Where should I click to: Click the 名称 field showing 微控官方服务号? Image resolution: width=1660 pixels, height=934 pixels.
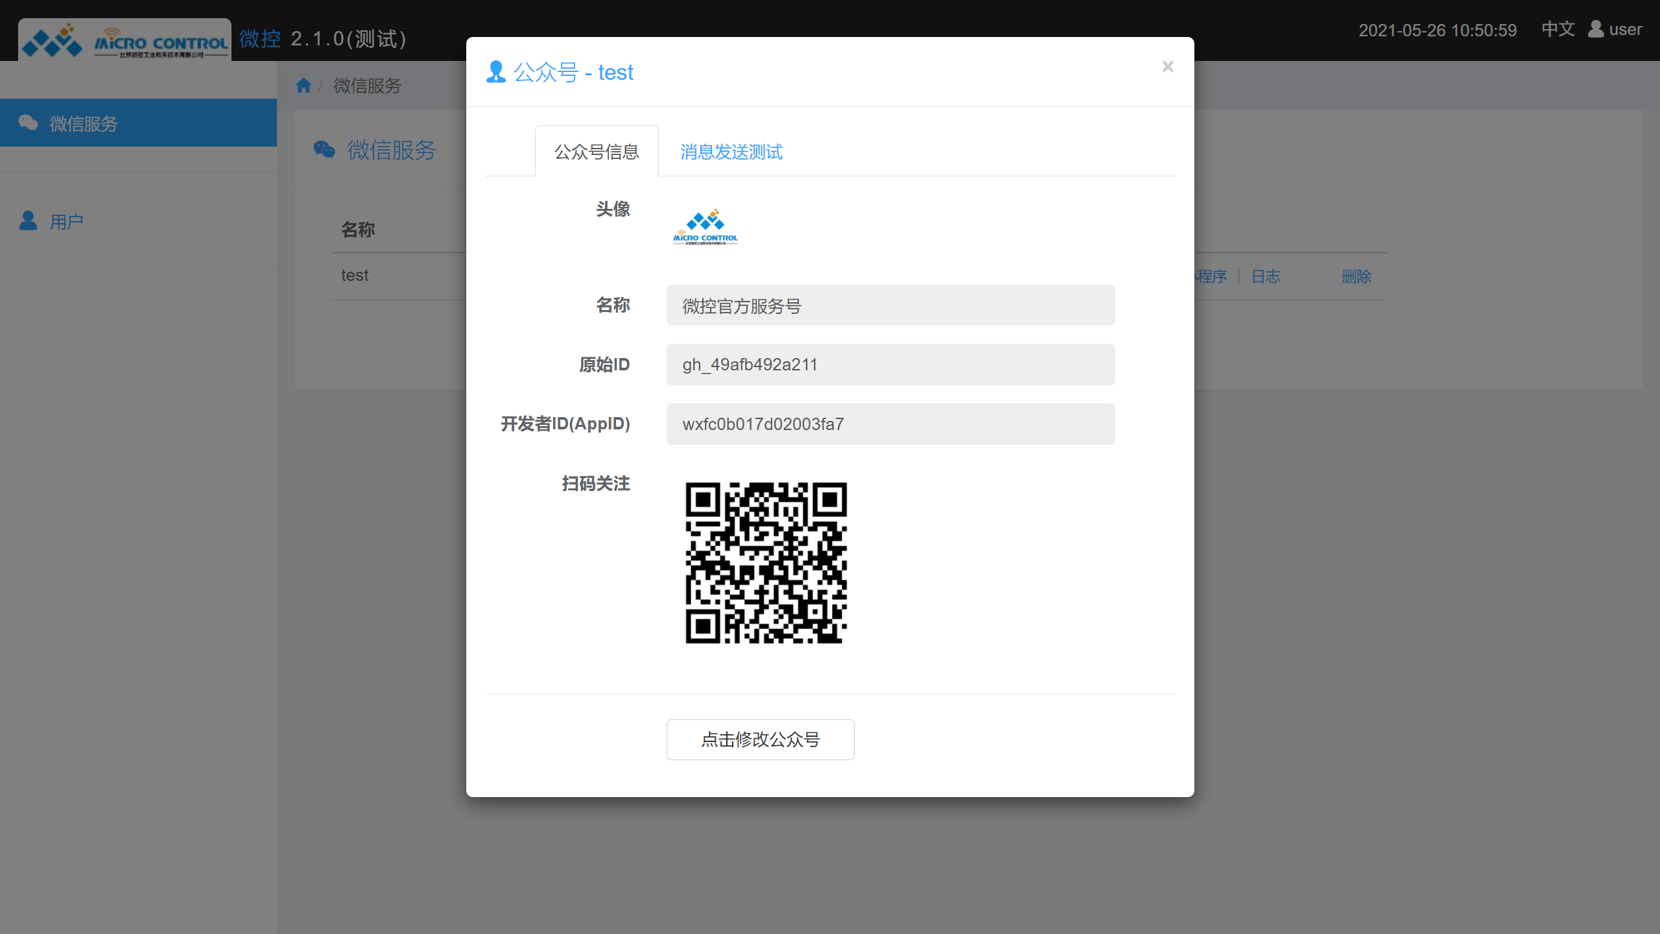890,305
